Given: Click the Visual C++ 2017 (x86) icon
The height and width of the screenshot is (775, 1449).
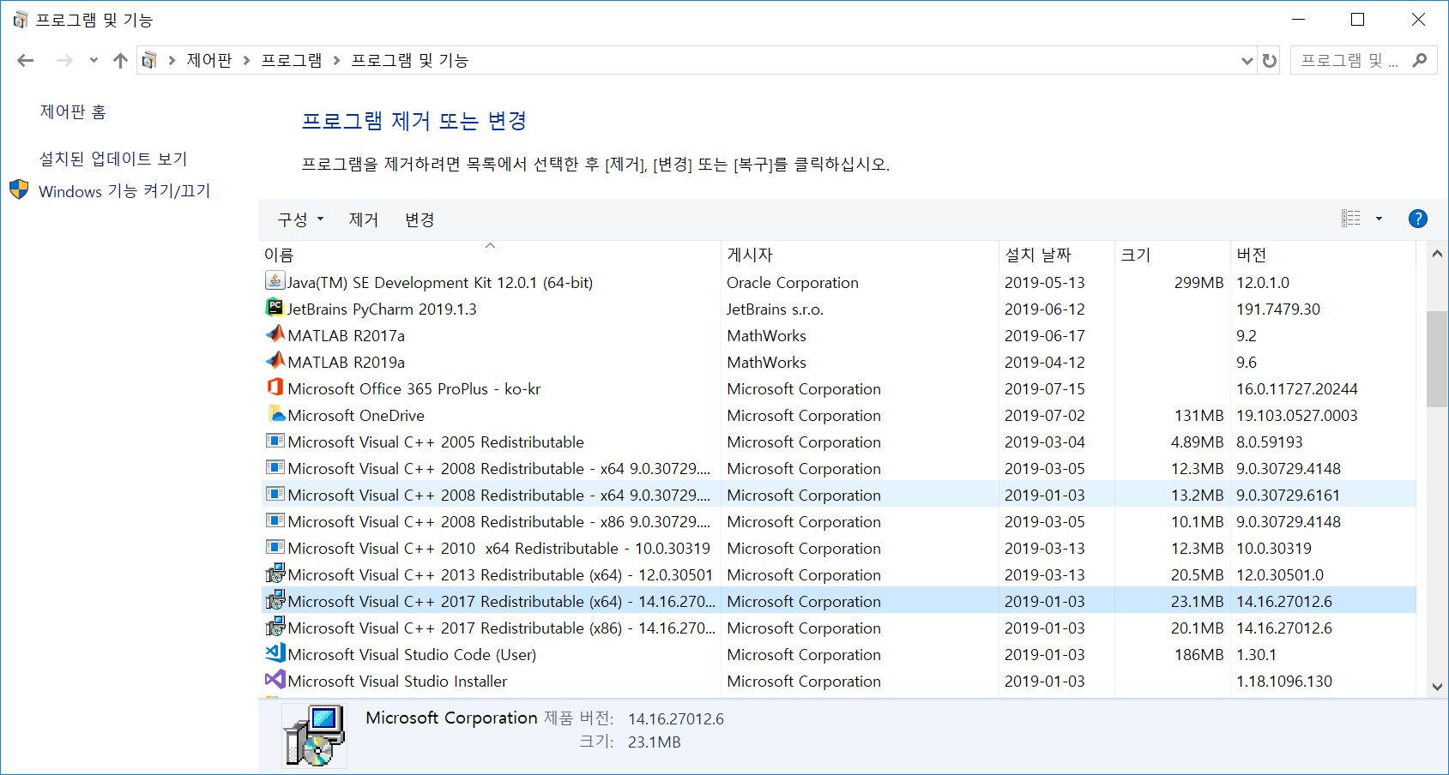Looking at the screenshot, I should tap(275, 627).
